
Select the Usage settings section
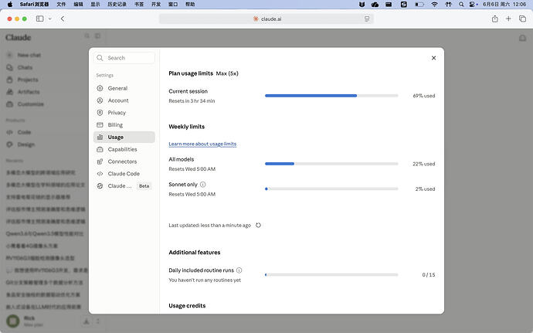coord(124,137)
